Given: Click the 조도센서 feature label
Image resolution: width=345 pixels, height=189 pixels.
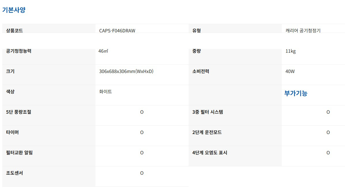Looking at the screenshot, I should point(14,173).
